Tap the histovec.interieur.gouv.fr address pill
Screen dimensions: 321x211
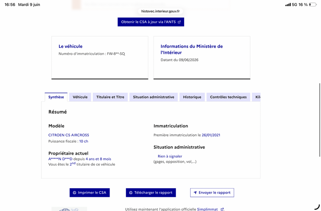pos(160,11)
